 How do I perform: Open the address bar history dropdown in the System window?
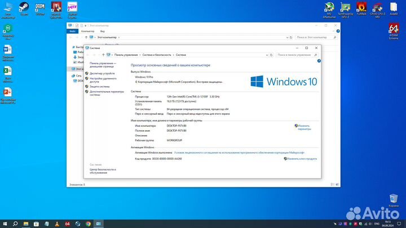click(272, 55)
